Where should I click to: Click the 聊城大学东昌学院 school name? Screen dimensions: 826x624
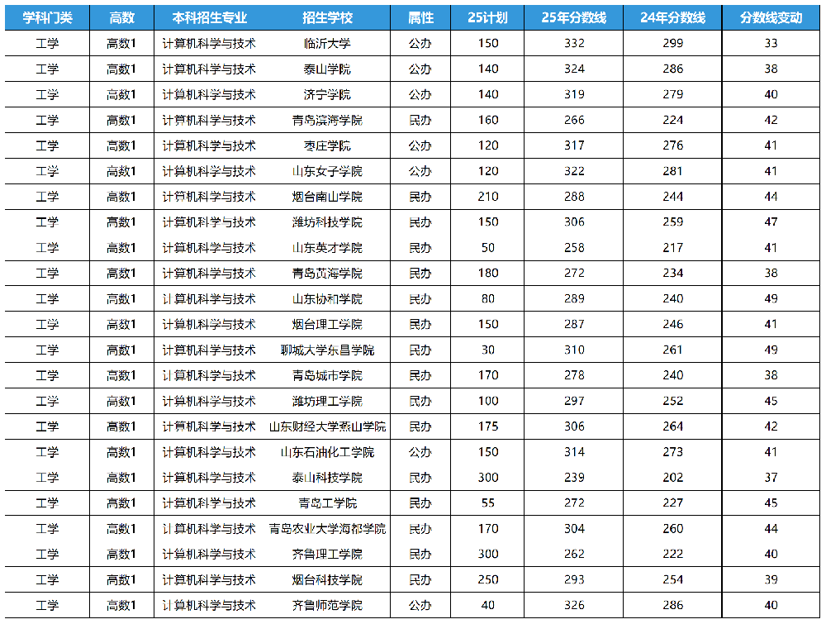click(x=327, y=350)
